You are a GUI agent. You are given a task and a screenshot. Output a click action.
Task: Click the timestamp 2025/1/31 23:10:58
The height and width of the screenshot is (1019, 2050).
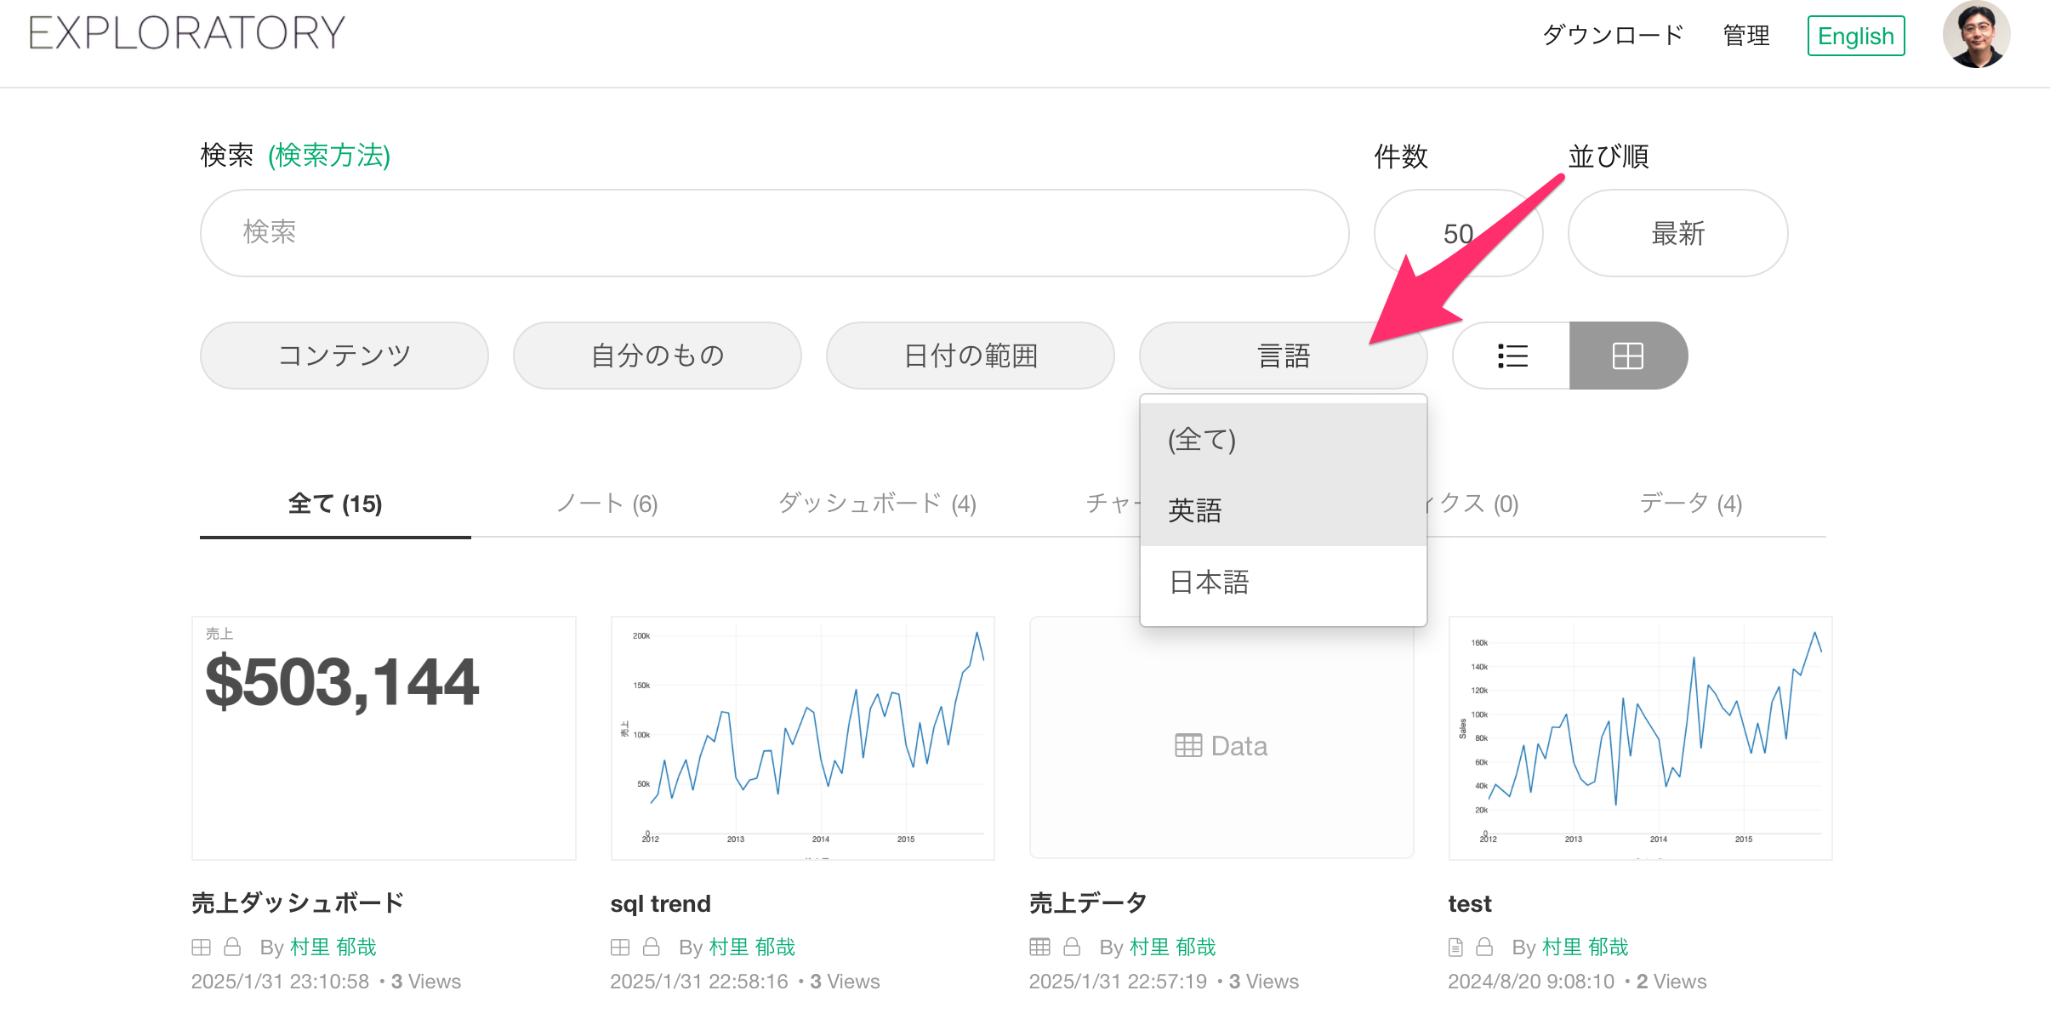pos(280,982)
